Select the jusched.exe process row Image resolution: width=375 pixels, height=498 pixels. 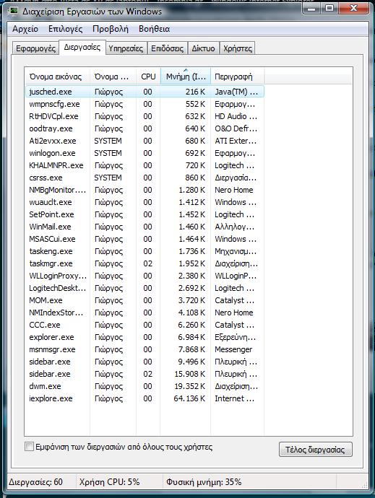pyautogui.click(x=145, y=92)
